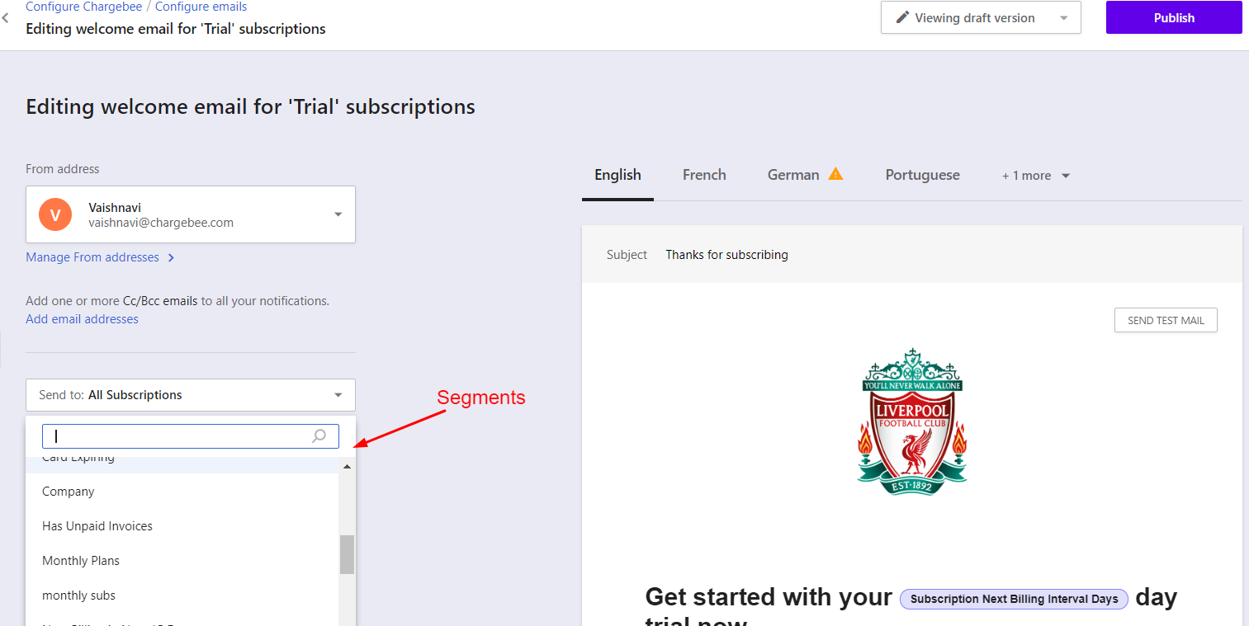Click the orange V avatar icon
The height and width of the screenshot is (626, 1249).
point(55,215)
